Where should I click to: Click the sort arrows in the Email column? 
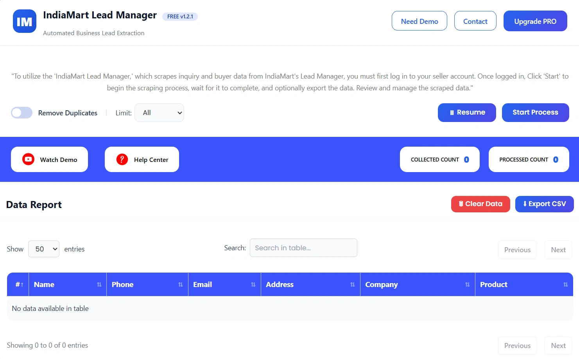click(x=253, y=285)
